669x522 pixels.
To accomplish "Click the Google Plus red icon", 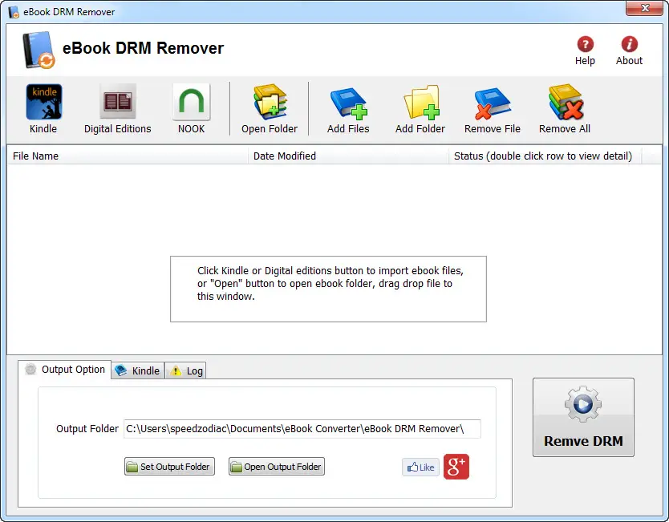I will [x=456, y=467].
